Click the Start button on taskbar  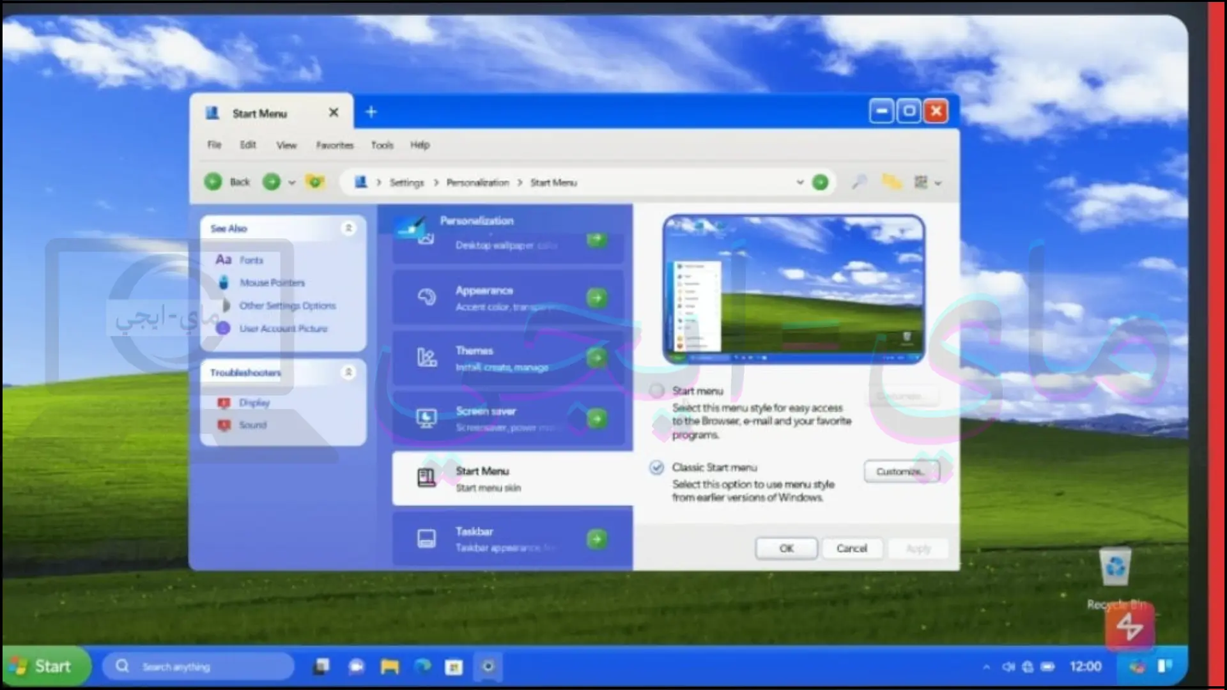46,666
